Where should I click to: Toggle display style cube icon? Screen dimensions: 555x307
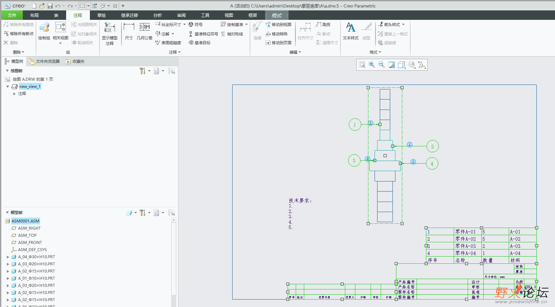tap(402, 65)
